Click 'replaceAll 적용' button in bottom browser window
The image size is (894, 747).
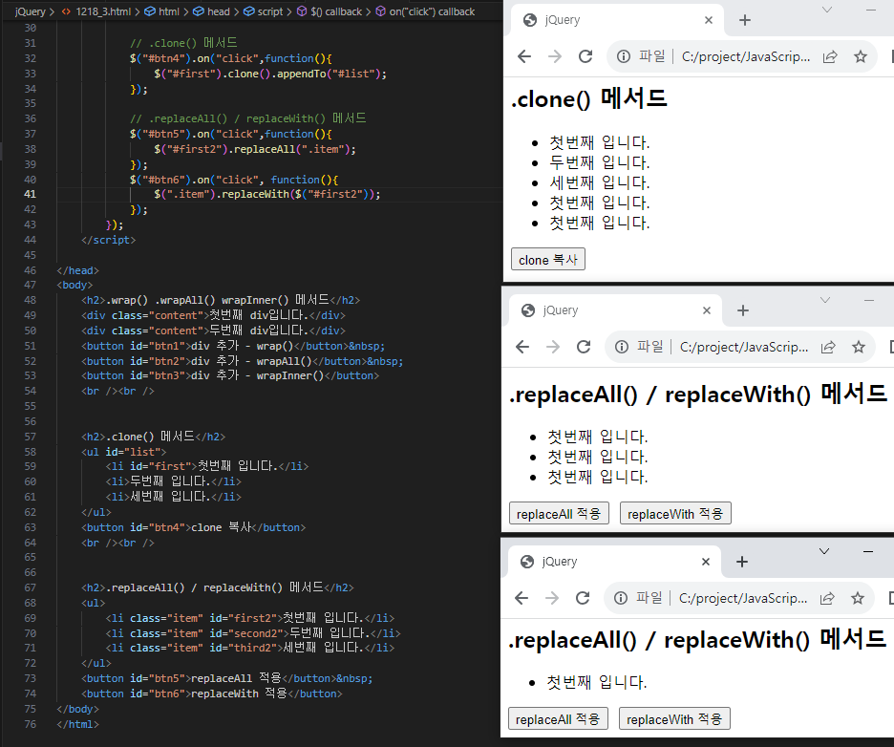(x=558, y=718)
